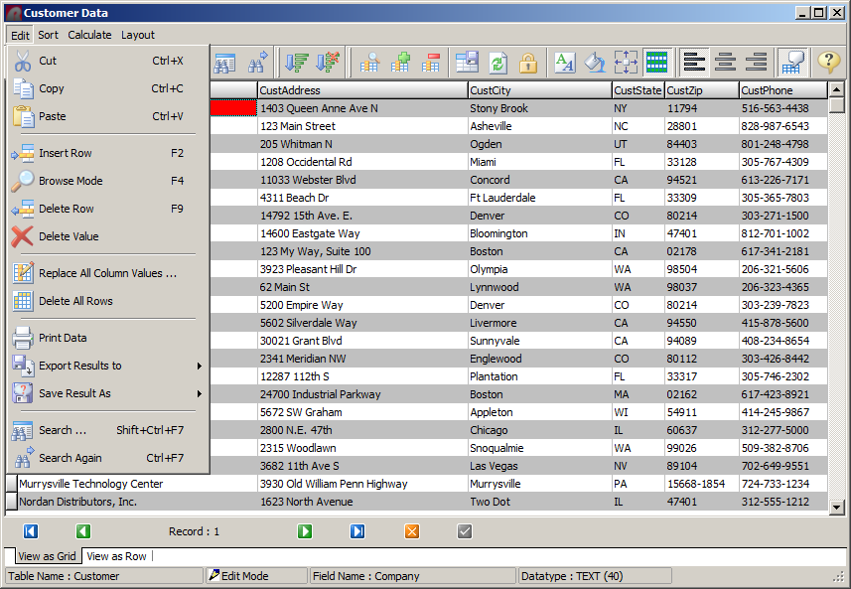Toggle the grid lines toolbar button
Viewport: 851px width, 589px height.
[655, 63]
